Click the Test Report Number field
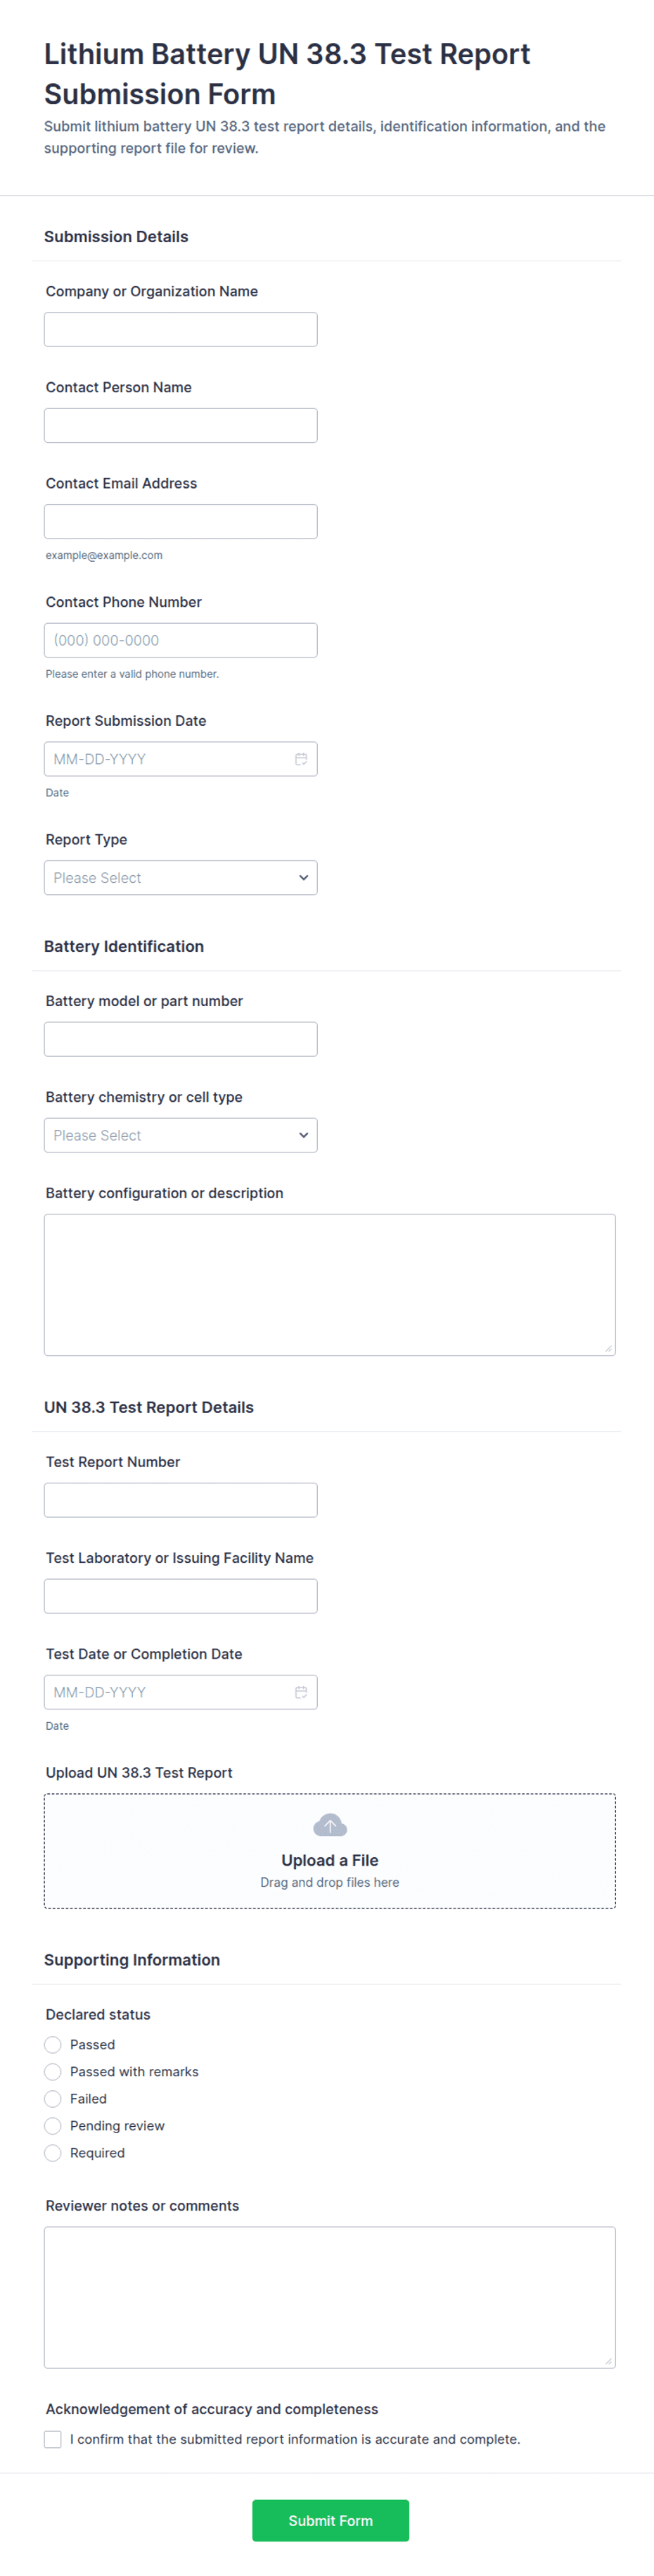 tap(181, 1500)
